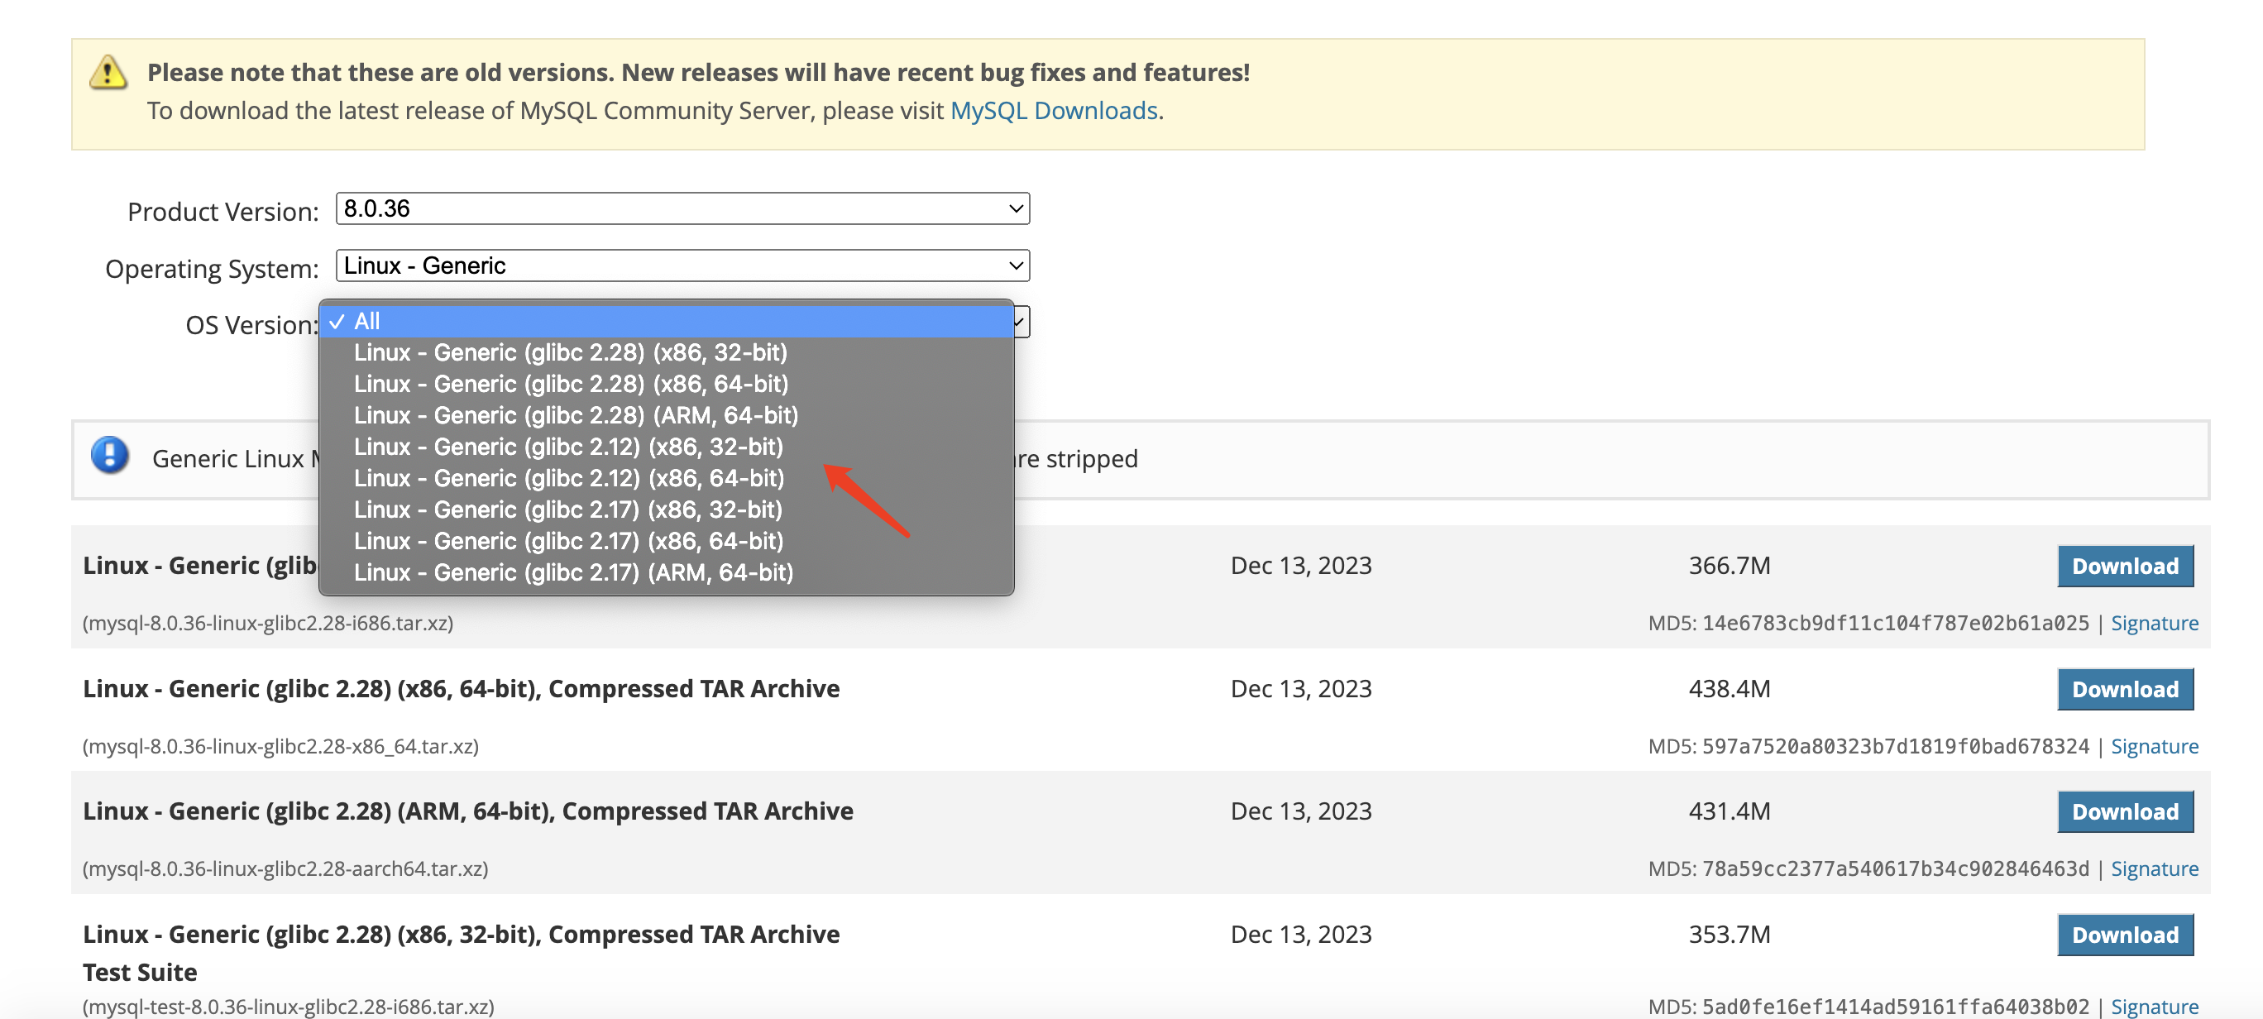Click filename mysql-test-8.0.36-linux-glibc2.28-i686.tar.xz

(x=288, y=1006)
